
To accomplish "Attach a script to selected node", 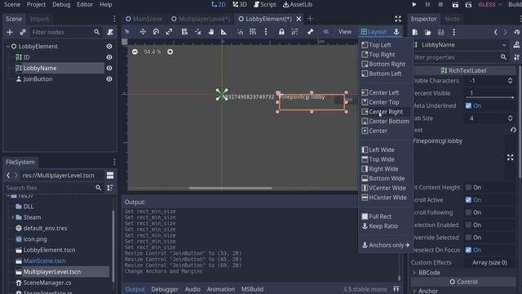I will point(110,32).
